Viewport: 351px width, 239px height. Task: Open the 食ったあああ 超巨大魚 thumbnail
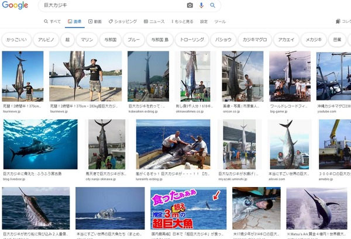(188, 209)
